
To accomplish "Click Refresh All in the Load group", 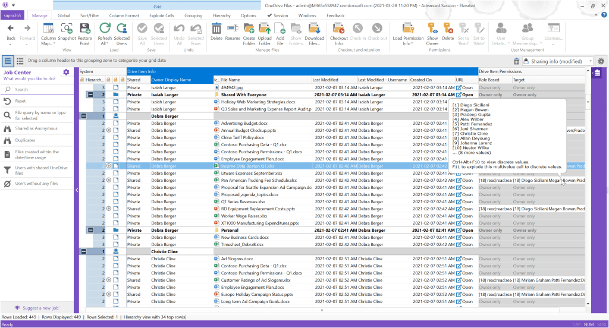I will coord(105,34).
